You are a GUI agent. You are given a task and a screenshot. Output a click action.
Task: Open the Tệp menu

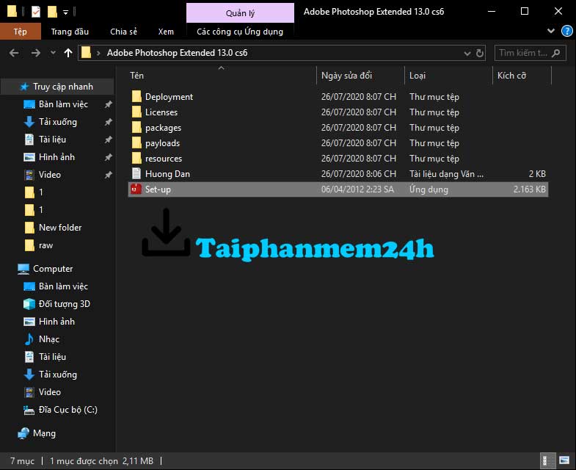(x=21, y=32)
